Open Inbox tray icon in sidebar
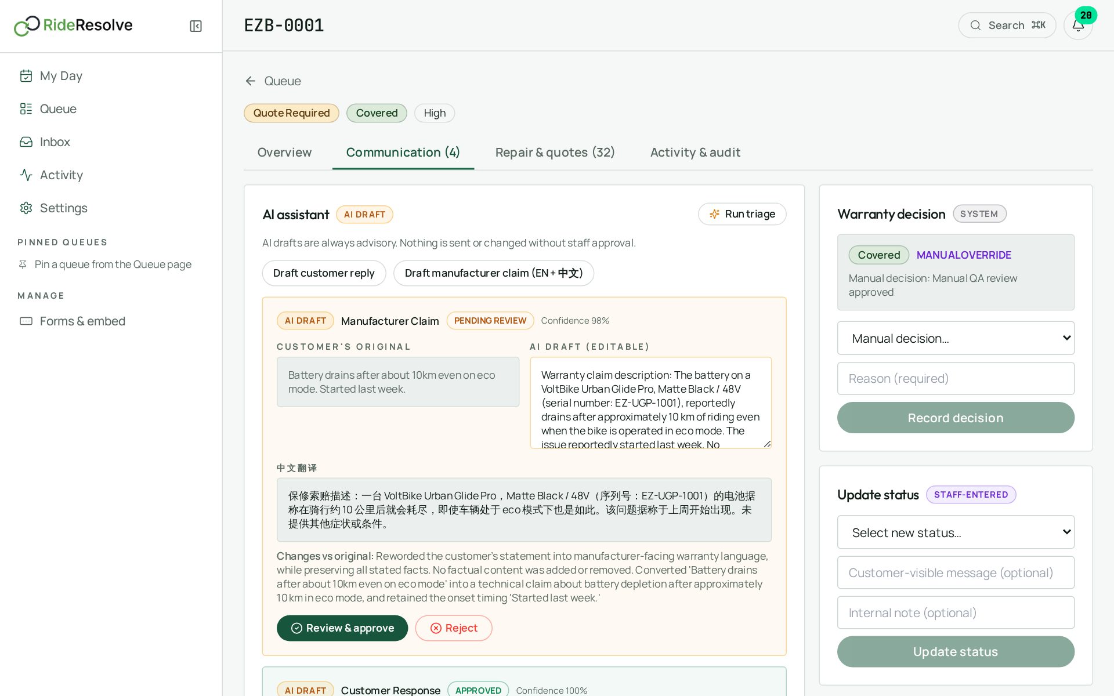1114x696 pixels. click(26, 142)
